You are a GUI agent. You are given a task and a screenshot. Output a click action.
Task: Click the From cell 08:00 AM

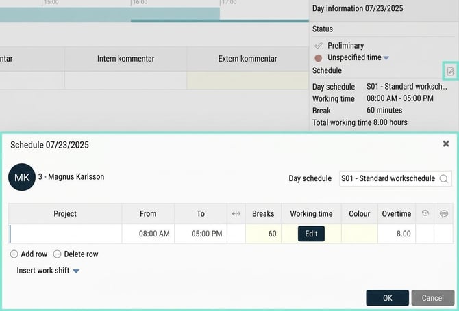[x=148, y=234]
